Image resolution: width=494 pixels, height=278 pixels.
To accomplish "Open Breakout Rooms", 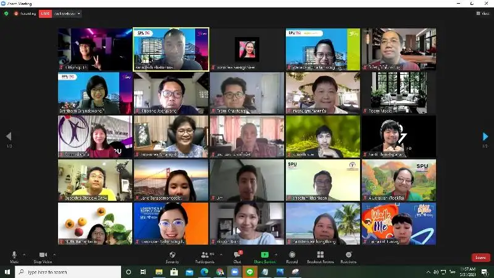I will [319, 255].
